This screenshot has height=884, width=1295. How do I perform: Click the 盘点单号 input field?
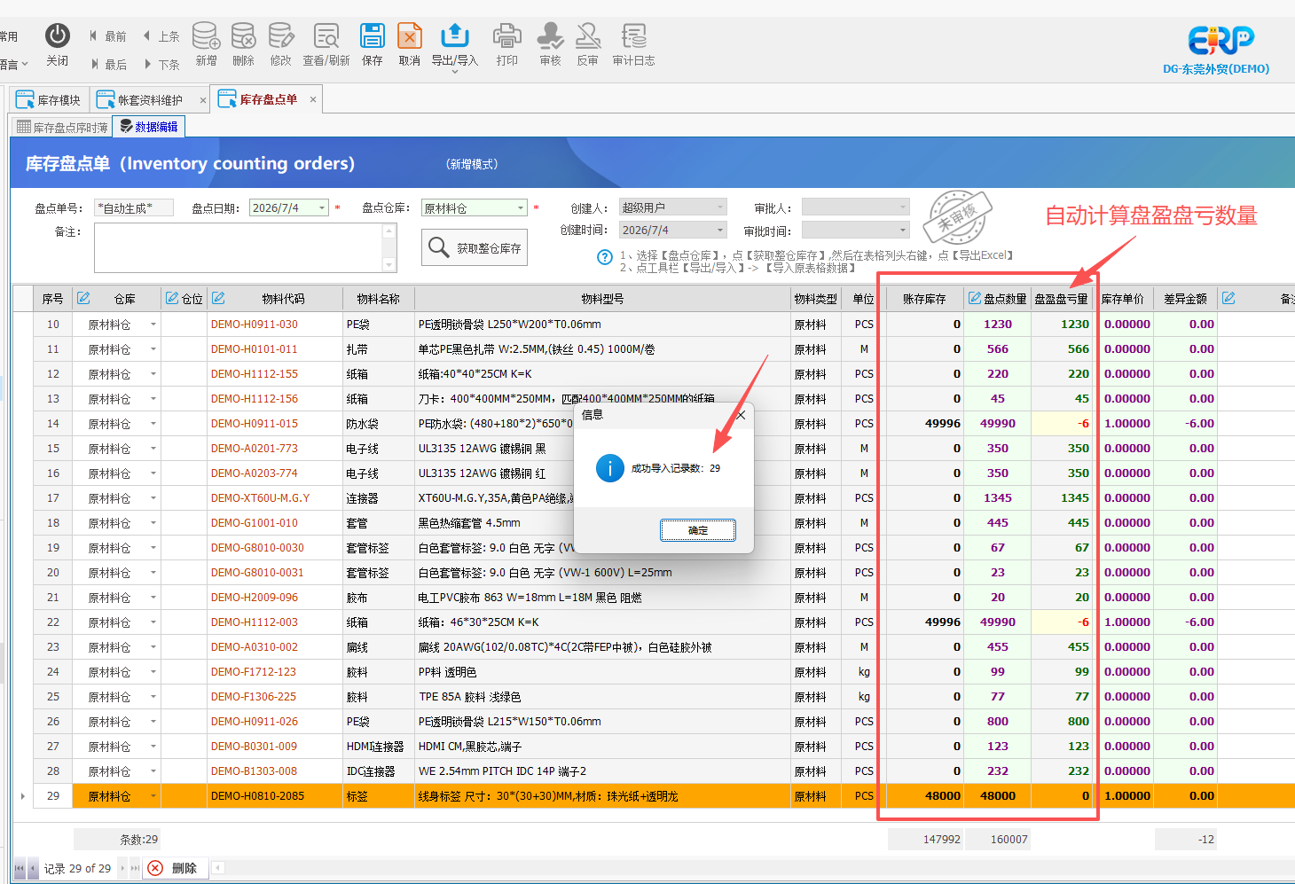134,207
